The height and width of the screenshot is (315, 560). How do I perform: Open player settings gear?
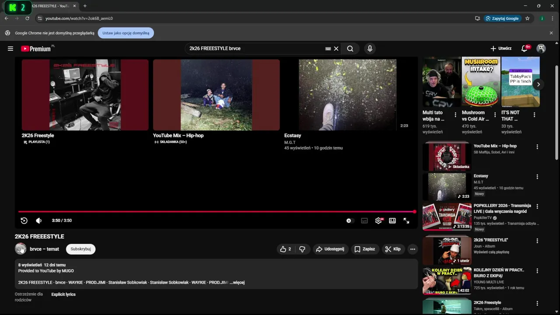click(378, 220)
